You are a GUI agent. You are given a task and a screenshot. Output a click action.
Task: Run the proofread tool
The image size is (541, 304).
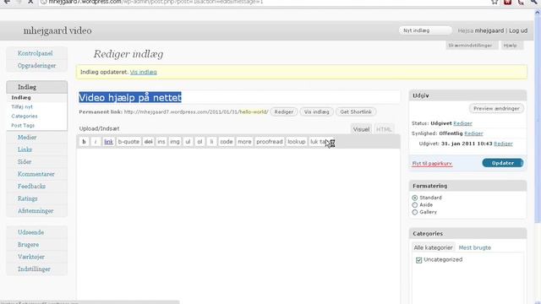(x=270, y=142)
